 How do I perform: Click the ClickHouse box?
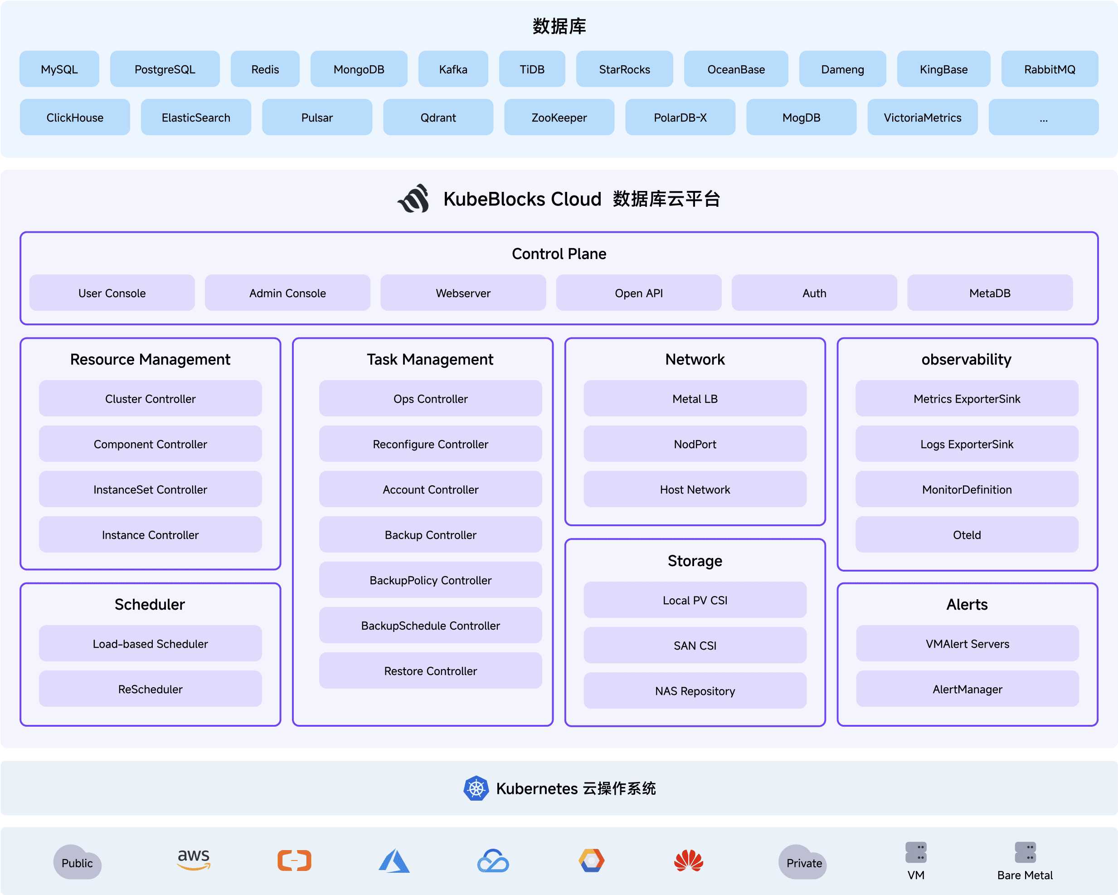[75, 117]
